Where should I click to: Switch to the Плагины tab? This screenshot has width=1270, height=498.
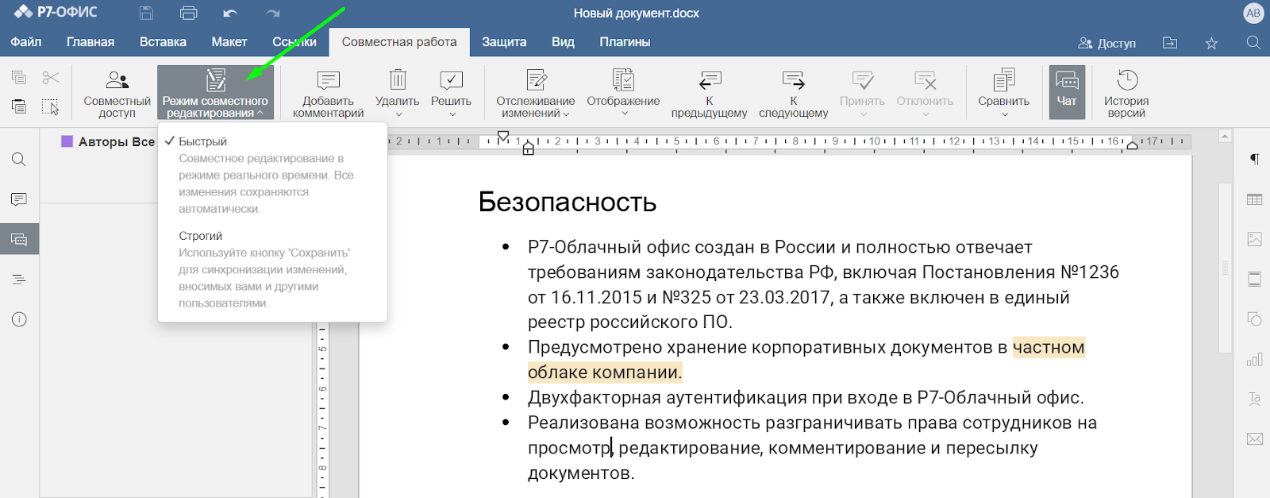(625, 42)
